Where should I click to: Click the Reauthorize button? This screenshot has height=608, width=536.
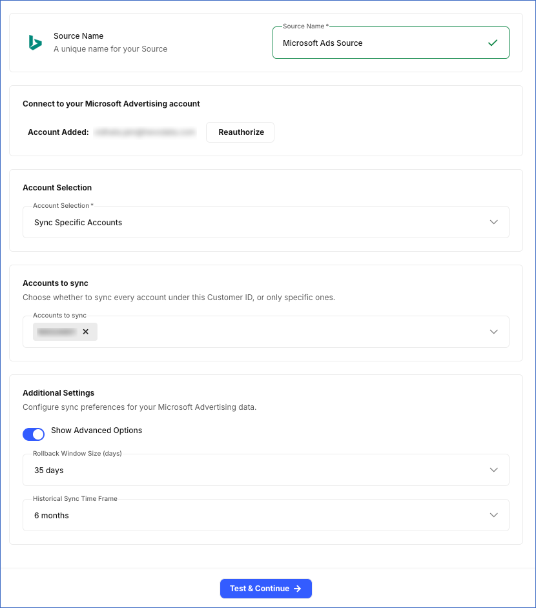pos(240,132)
